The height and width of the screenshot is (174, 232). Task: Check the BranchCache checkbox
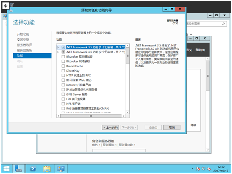click(x=63, y=66)
